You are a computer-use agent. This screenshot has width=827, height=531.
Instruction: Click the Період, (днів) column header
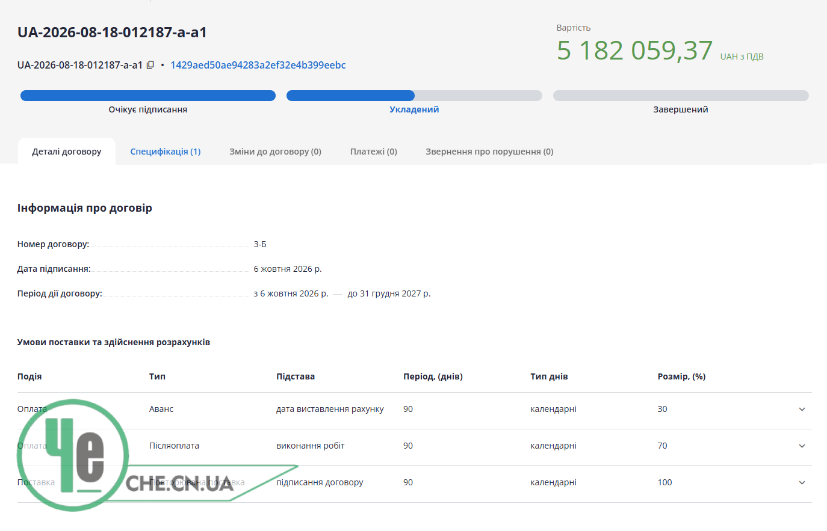tap(433, 376)
